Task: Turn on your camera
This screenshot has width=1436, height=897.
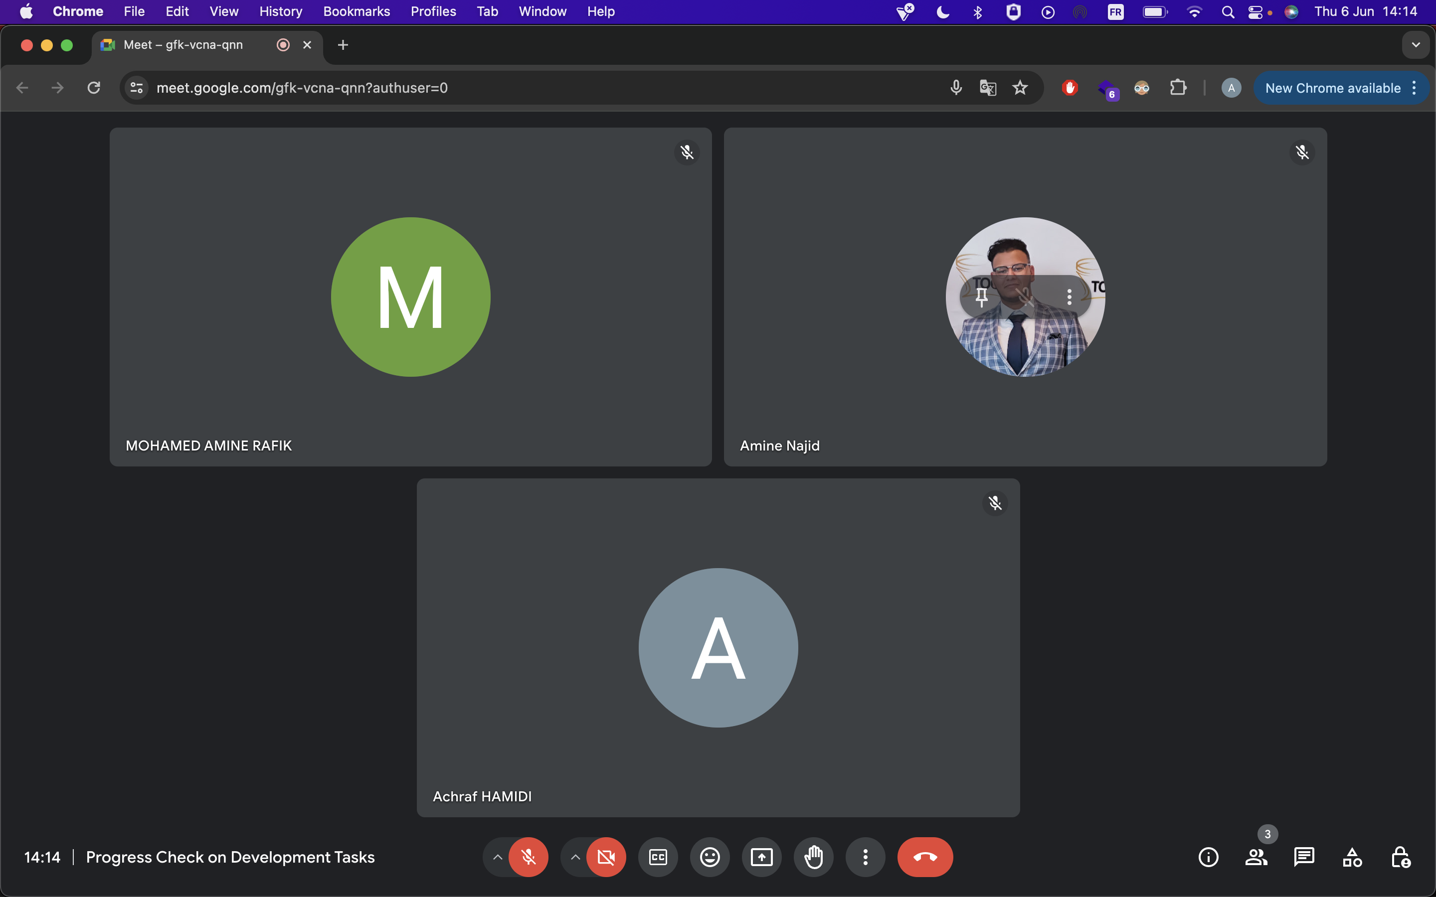Action: point(606,857)
